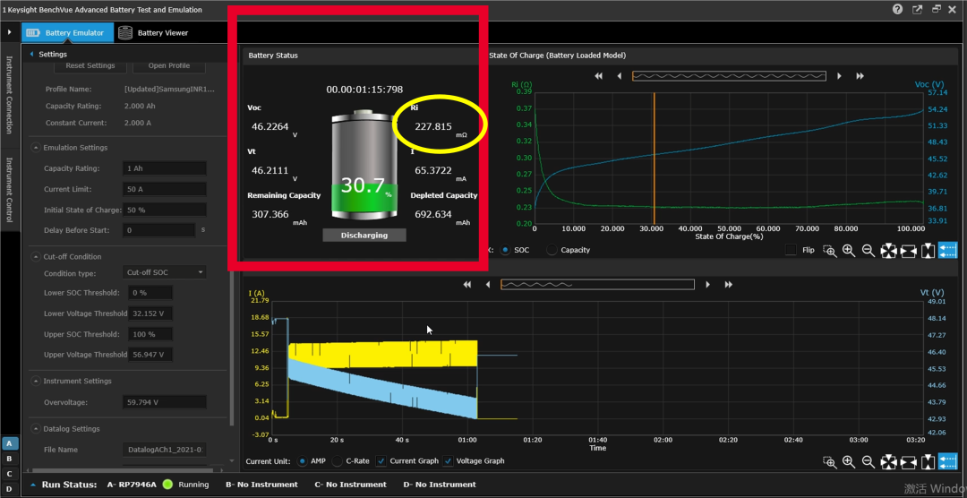The width and height of the screenshot is (967, 498).
Task: Open the Instrument Connection side tab
Action: [x=9, y=94]
